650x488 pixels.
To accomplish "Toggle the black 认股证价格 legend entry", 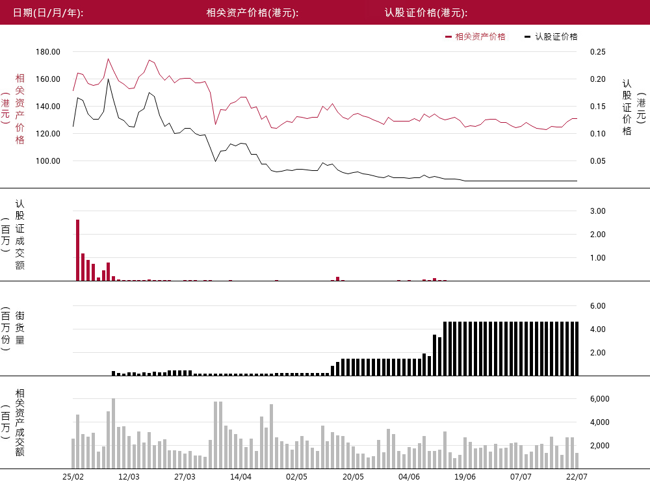I will 551,36.
